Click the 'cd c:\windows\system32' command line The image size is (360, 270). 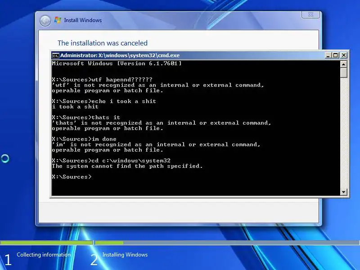coord(111,161)
